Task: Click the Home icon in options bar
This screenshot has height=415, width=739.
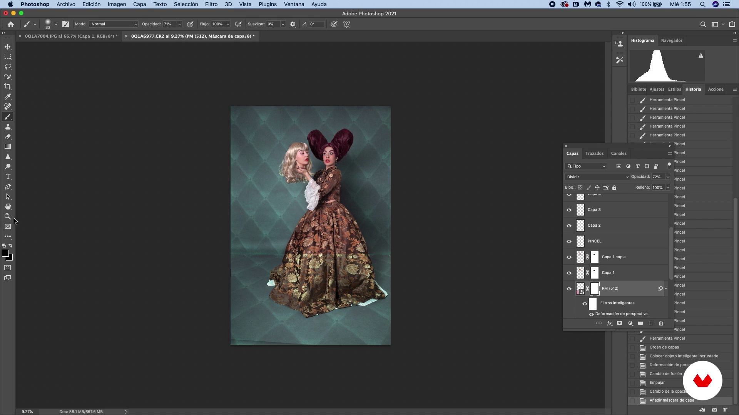Action: click(11, 24)
